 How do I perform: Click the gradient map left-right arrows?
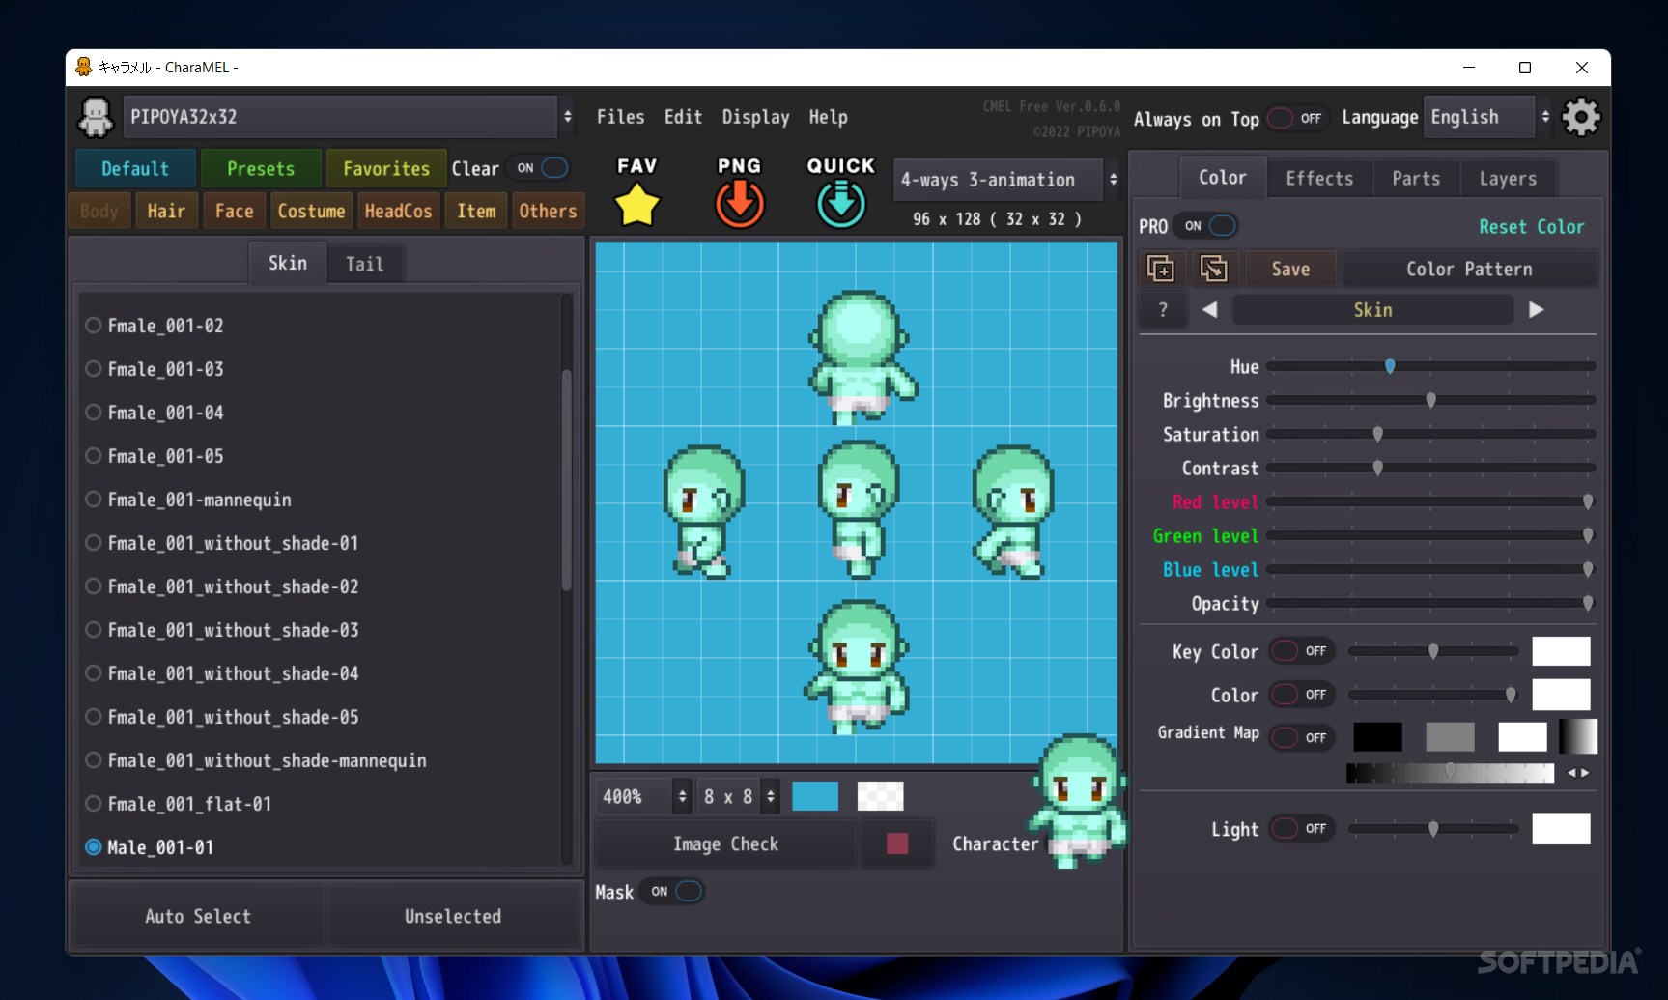[1578, 773]
